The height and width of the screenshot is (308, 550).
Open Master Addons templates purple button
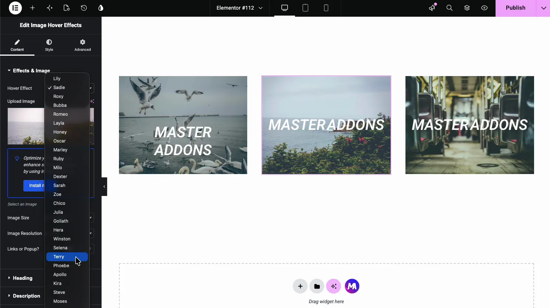[x=352, y=286]
